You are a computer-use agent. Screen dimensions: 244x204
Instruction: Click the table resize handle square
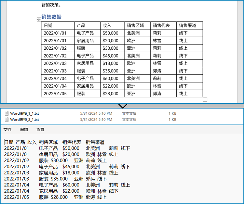[x=205, y=99]
